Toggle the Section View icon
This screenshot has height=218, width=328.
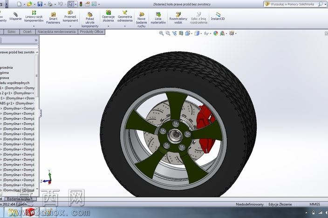click(x=181, y=33)
